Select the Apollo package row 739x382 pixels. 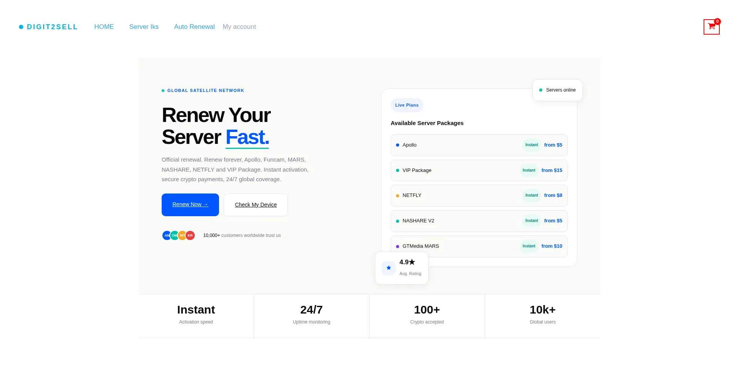[479, 145]
